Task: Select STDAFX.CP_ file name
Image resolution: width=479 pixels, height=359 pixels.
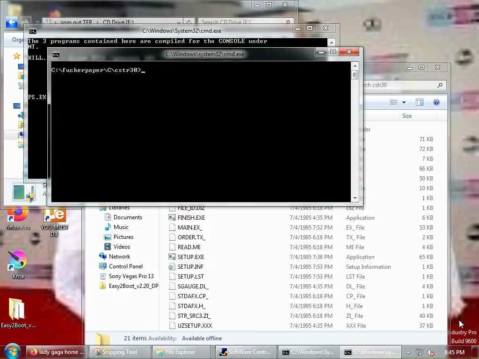Action: 193,296
